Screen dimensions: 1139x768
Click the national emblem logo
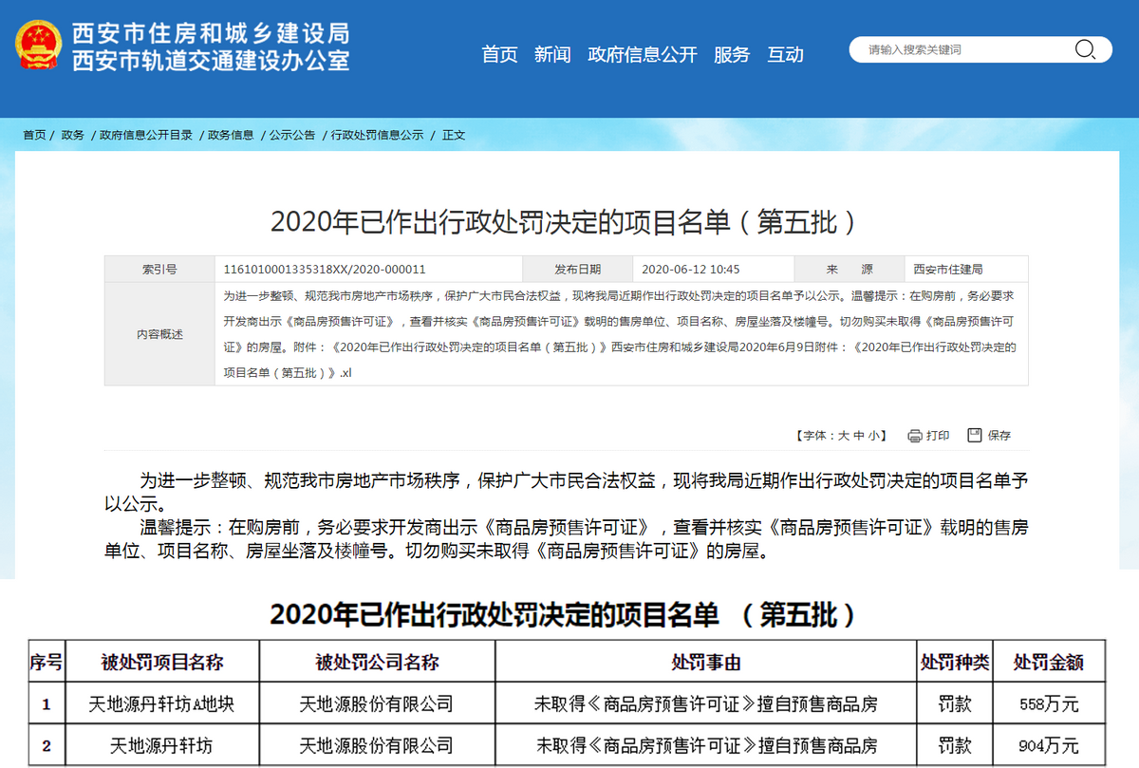38,47
